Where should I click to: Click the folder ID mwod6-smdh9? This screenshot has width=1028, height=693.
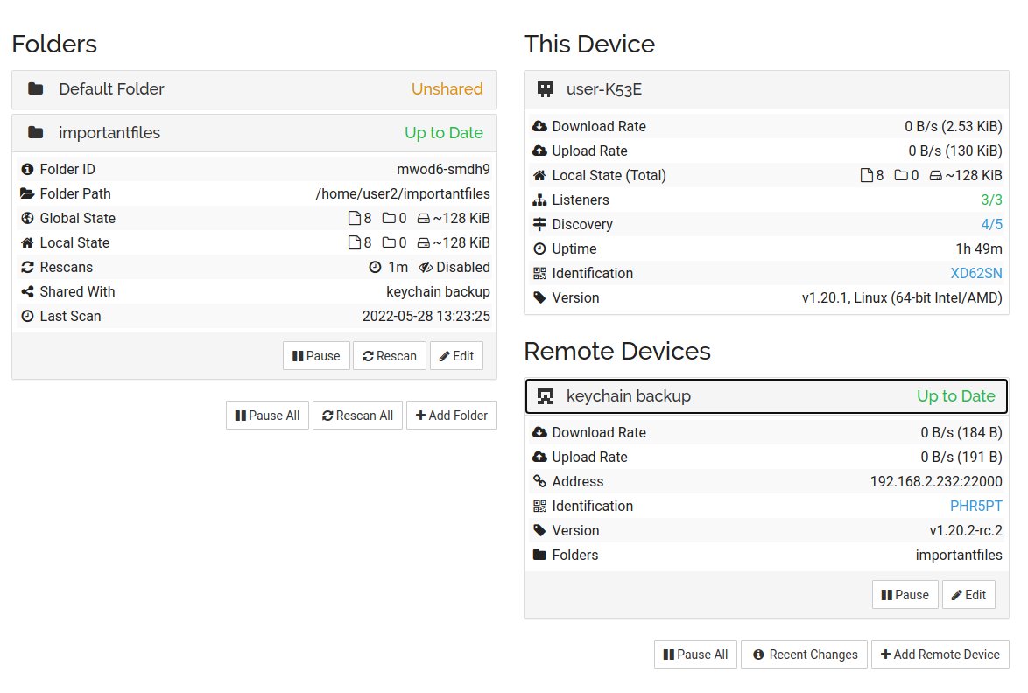point(443,169)
